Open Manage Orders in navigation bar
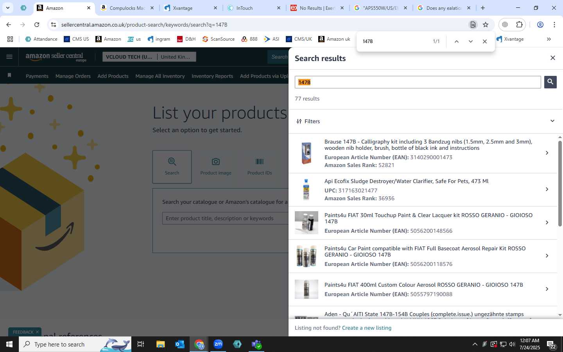Viewport: 563px width, 352px height. 73,76
